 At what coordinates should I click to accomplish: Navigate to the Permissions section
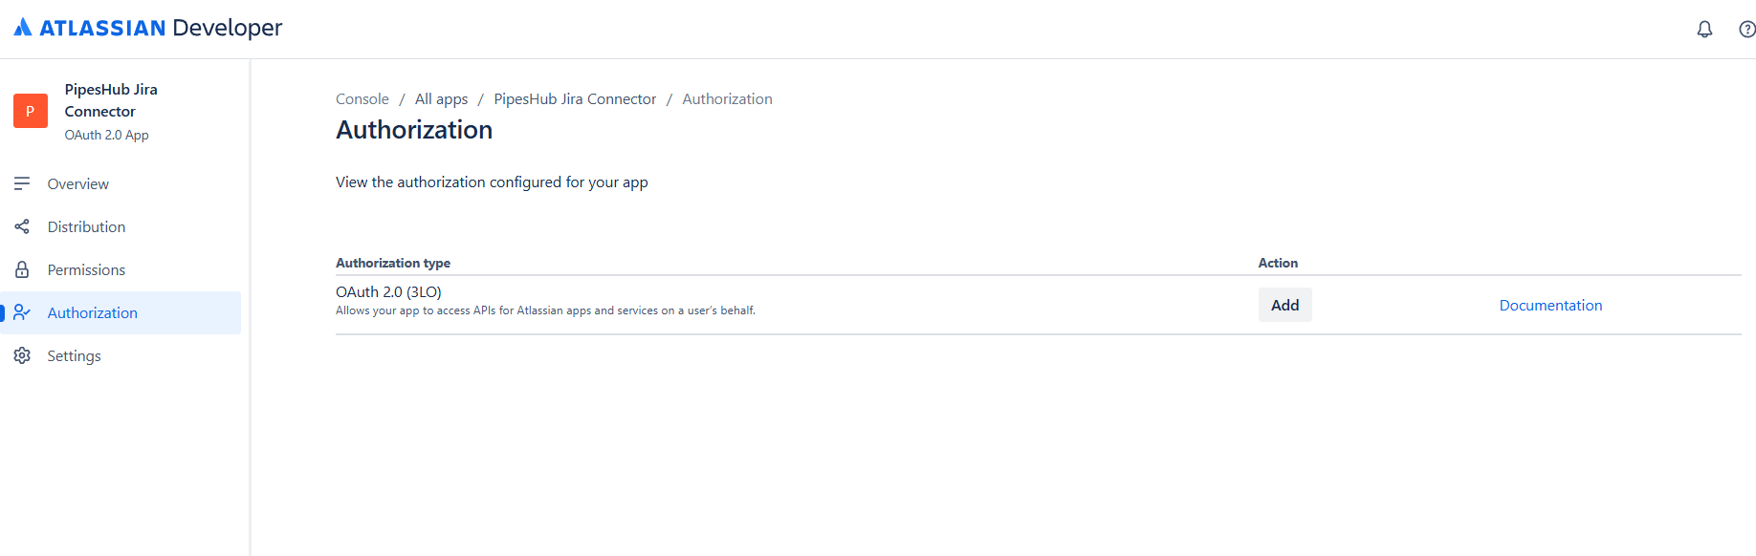[x=87, y=269]
